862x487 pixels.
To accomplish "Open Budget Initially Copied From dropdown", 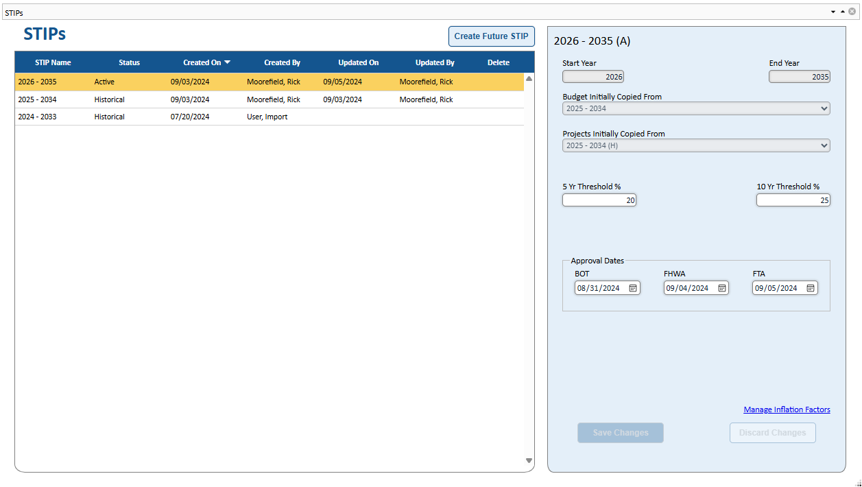I will point(696,108).
